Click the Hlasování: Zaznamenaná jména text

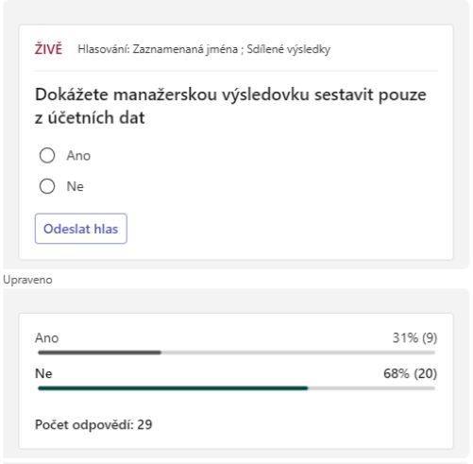158,49
